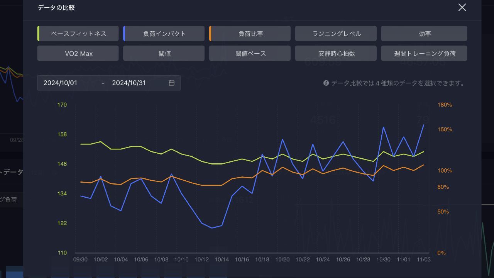Close the データの比較 dialog
The height and width of the screenshot is (278, 494).
tap(462, 7)
